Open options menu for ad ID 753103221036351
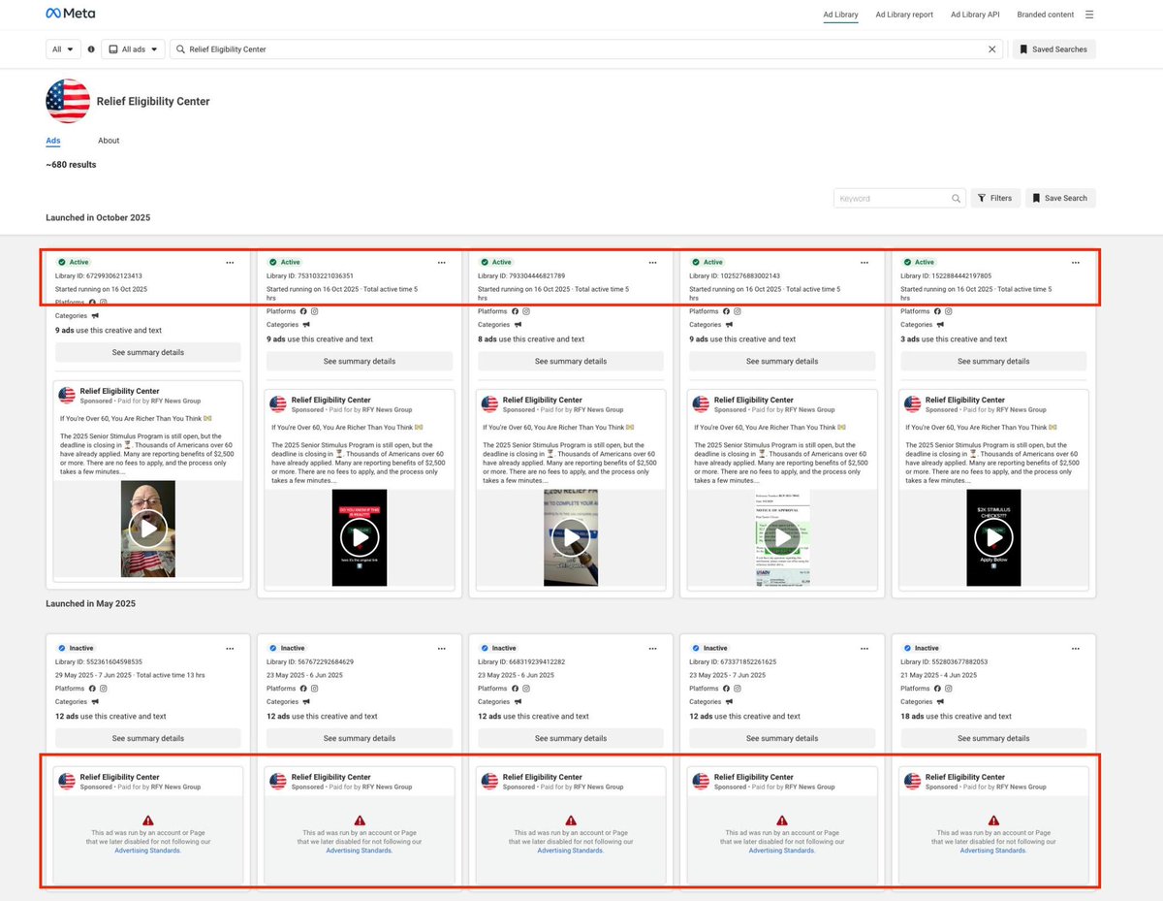1163x901 pixels. [x=441, y=262]
